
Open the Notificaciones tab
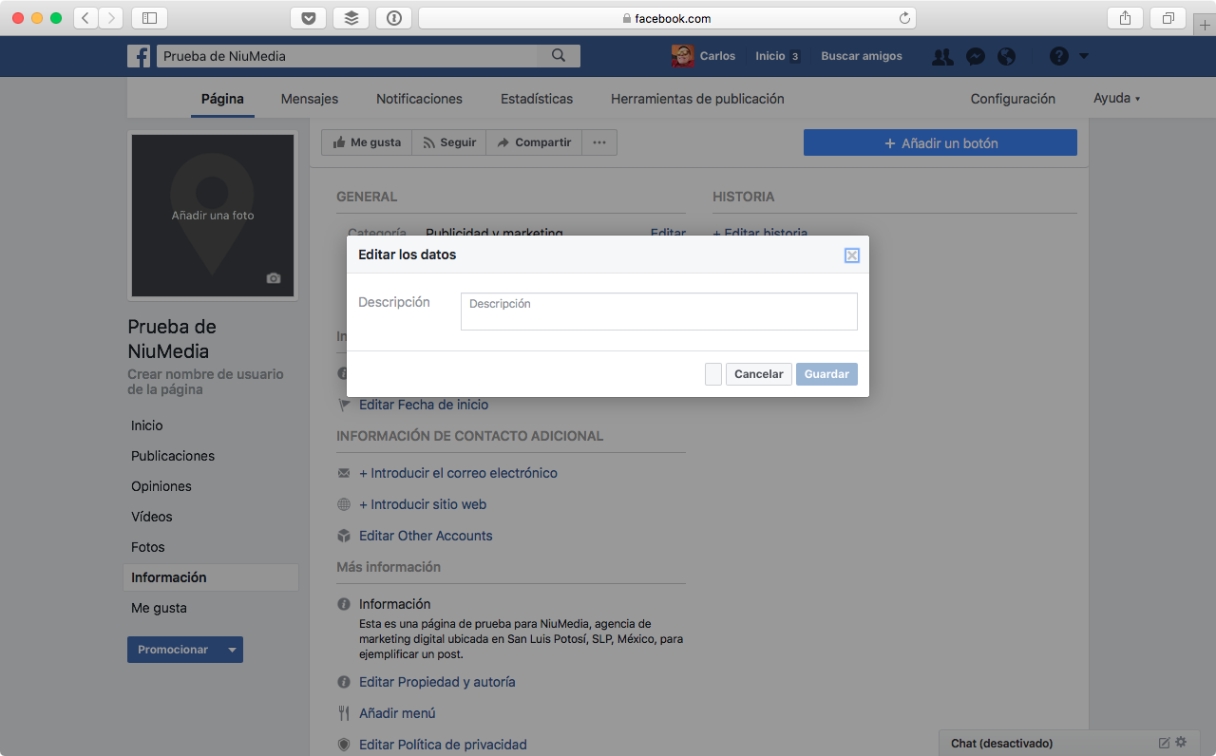click(x=419, y=99)
